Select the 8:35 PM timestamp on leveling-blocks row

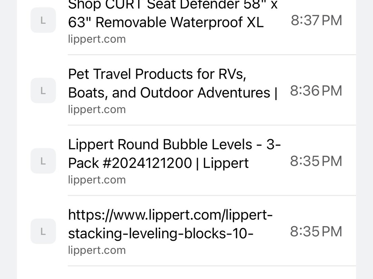tap(316, 231)
